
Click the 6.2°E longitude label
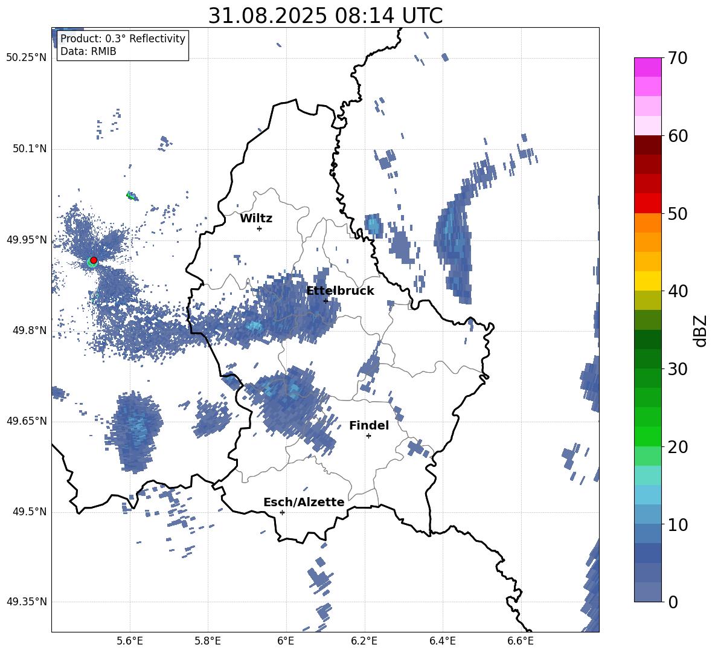[x=364, y=641]
